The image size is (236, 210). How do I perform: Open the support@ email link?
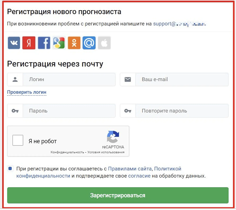(179, 24)
